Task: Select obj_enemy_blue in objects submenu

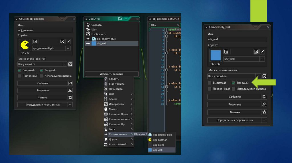Action: [x=162, y=135]
